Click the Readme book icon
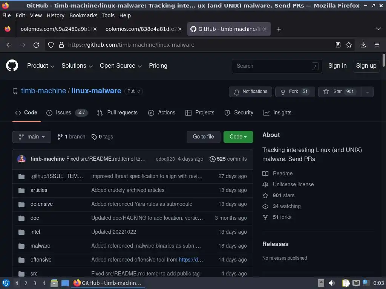The image size is (386, 289). coord(265,173)
